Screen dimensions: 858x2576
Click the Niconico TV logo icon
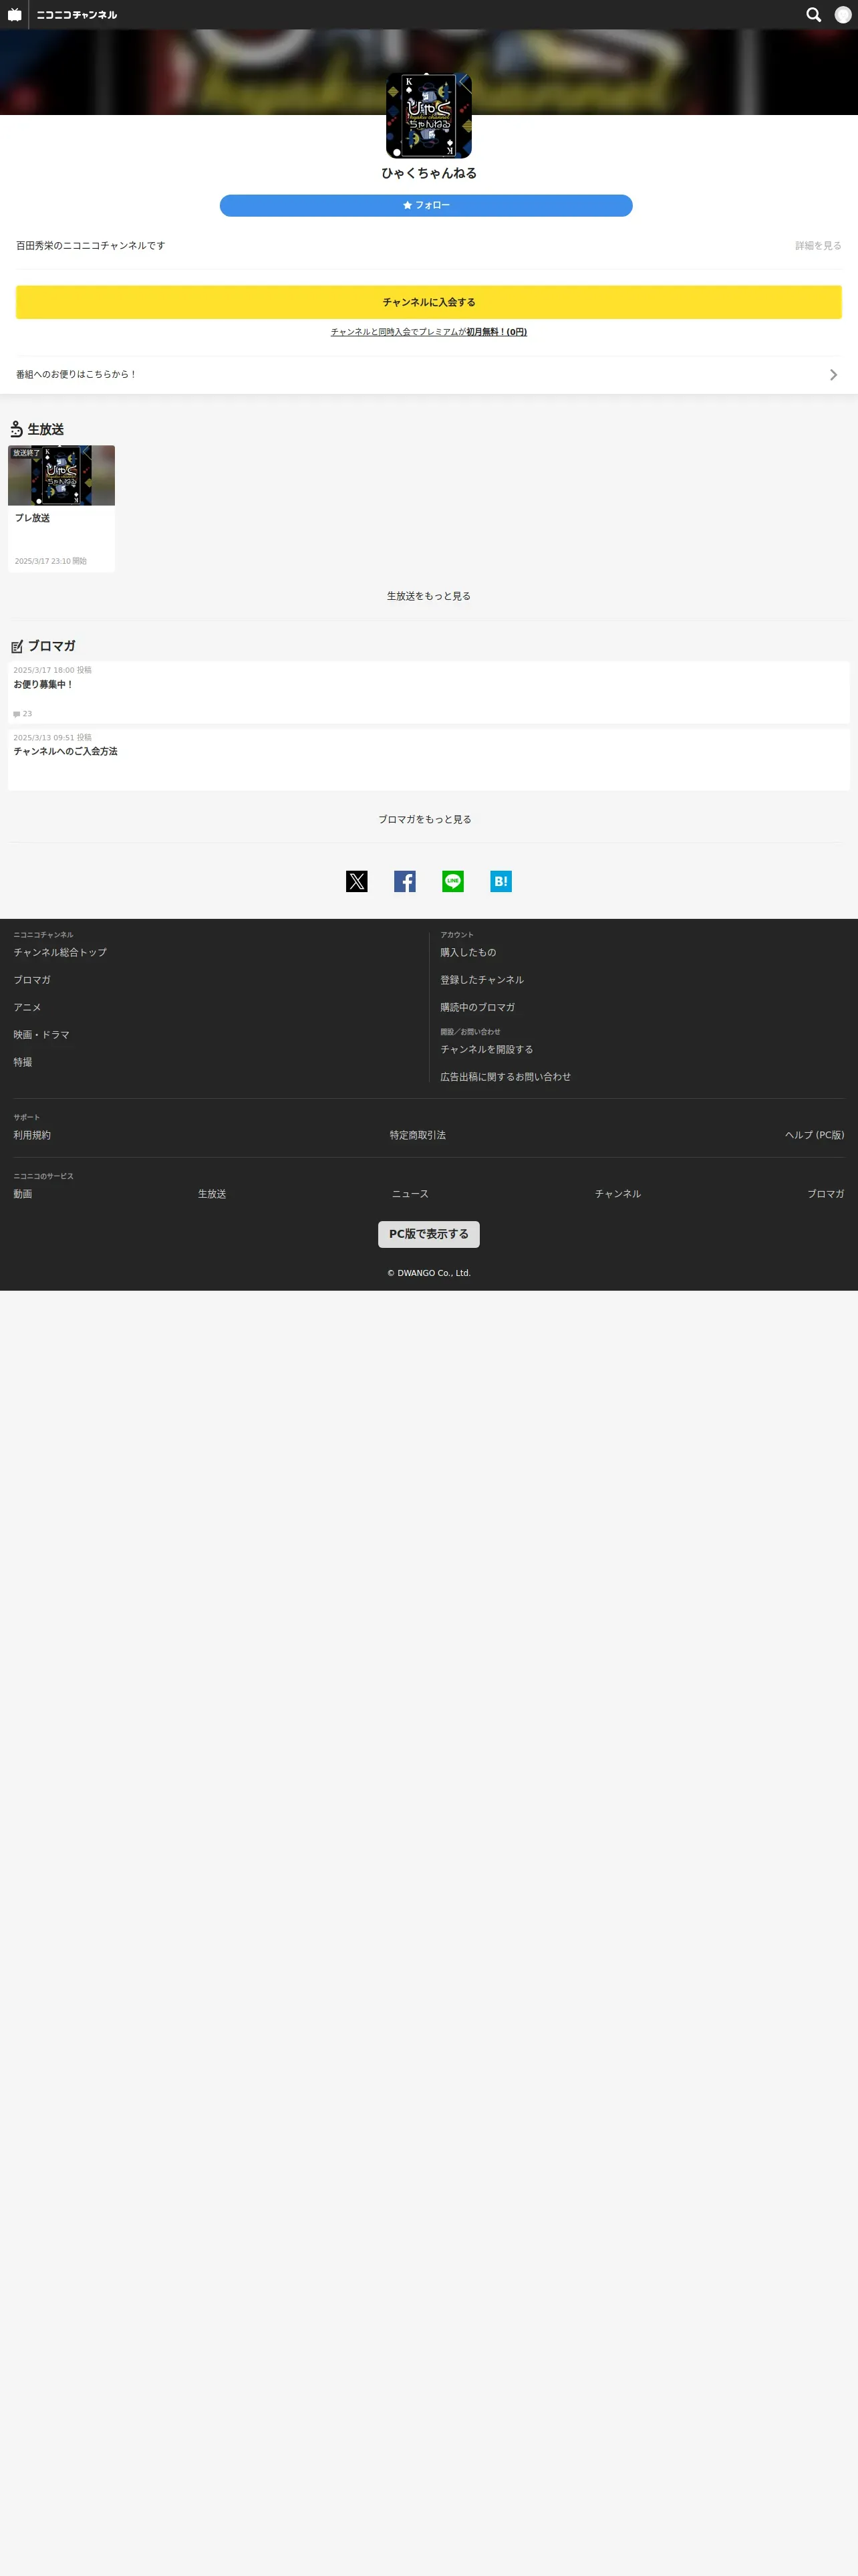14,15
